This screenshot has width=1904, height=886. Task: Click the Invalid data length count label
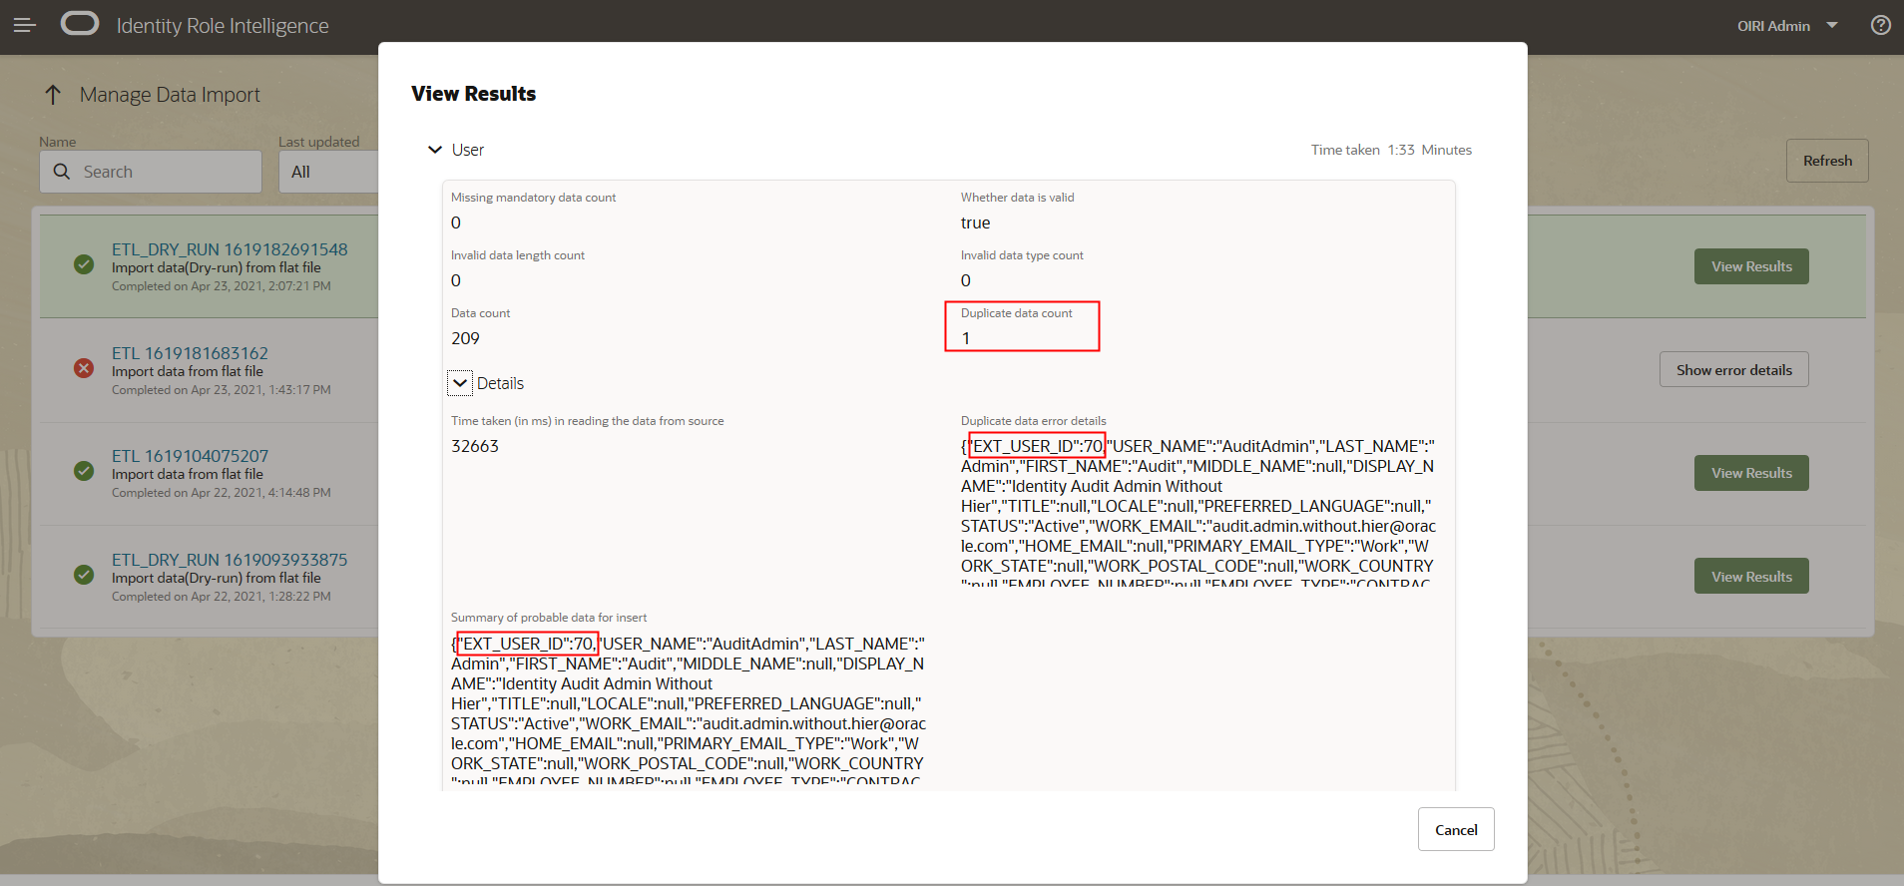(x=517, y=255)
